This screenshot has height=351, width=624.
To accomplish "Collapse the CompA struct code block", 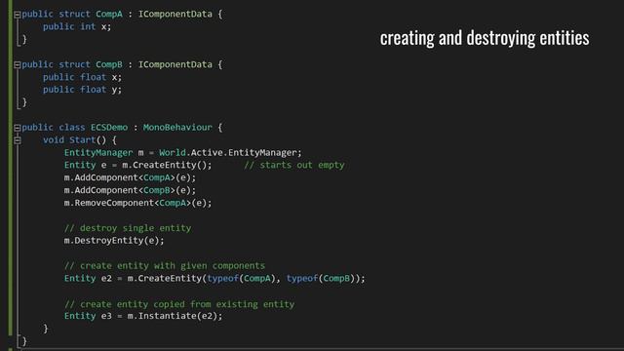I will tap(18, 15).
